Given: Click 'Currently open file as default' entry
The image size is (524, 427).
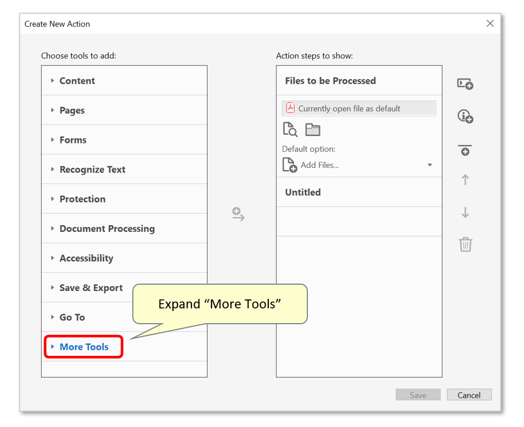Looking at the screenshot, I should tap(359, 109).
